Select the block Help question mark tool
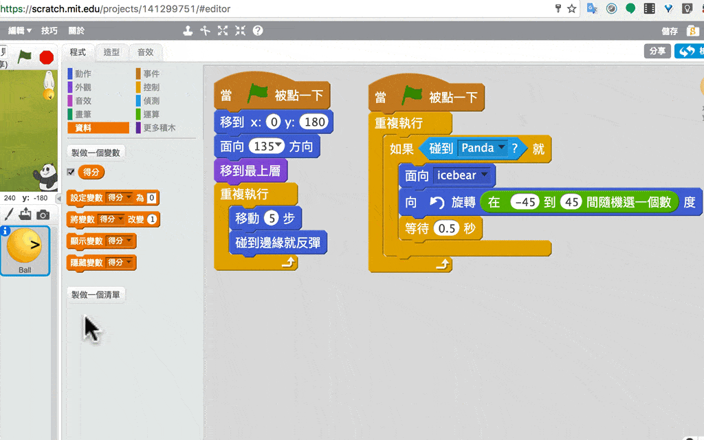The height and width of the screenshot is (440, 704). [258, 30]
